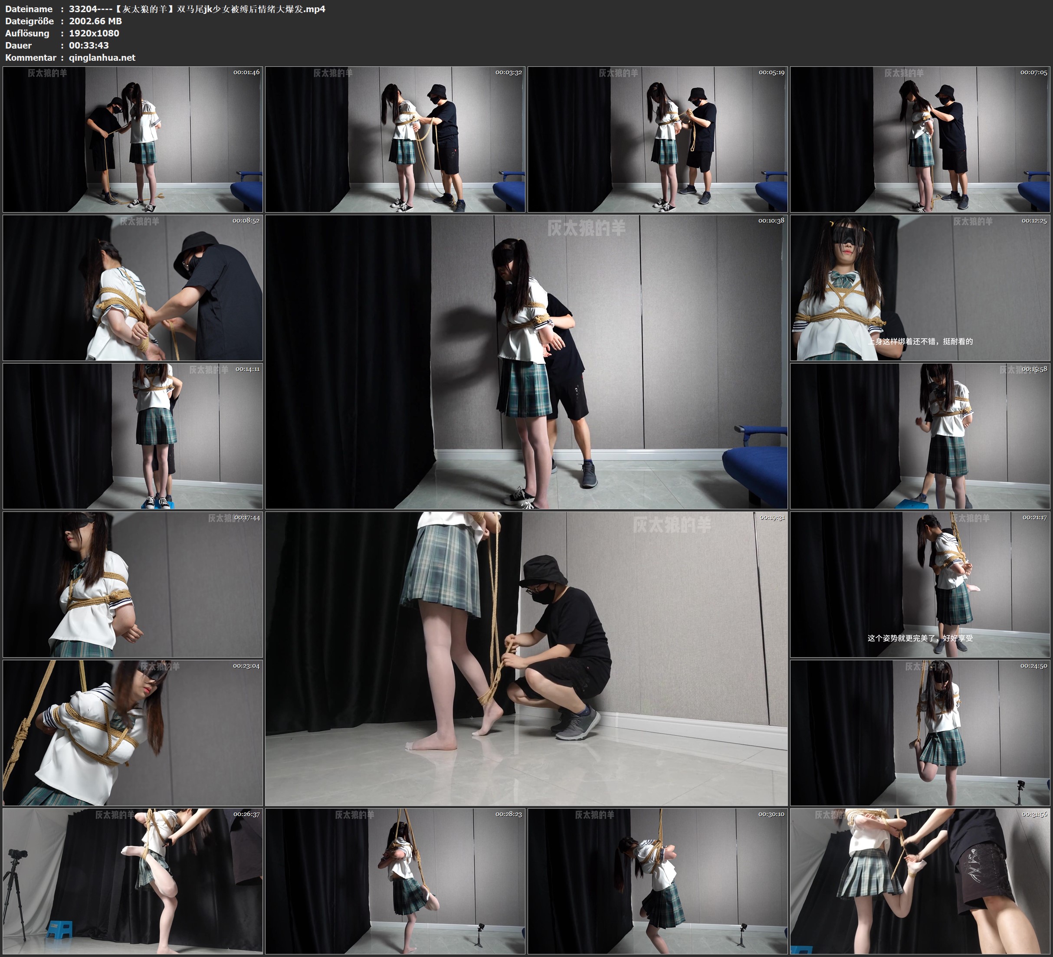Open the frame stamped 00:14:11
This screenshot has height=957, width=1053.
133,436
